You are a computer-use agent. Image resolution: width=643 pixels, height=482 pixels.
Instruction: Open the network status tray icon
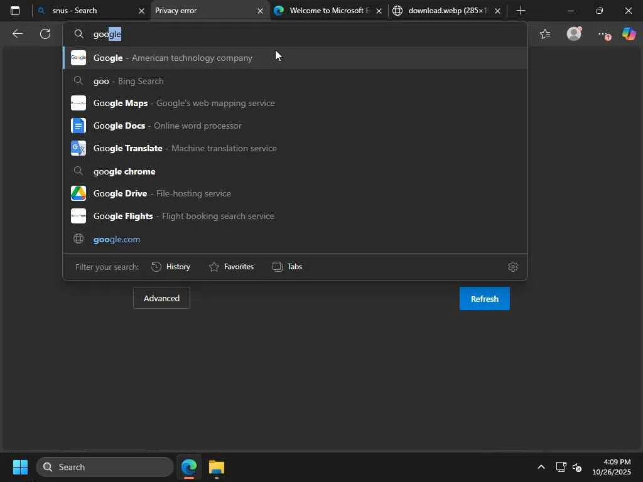coord(561,467)
